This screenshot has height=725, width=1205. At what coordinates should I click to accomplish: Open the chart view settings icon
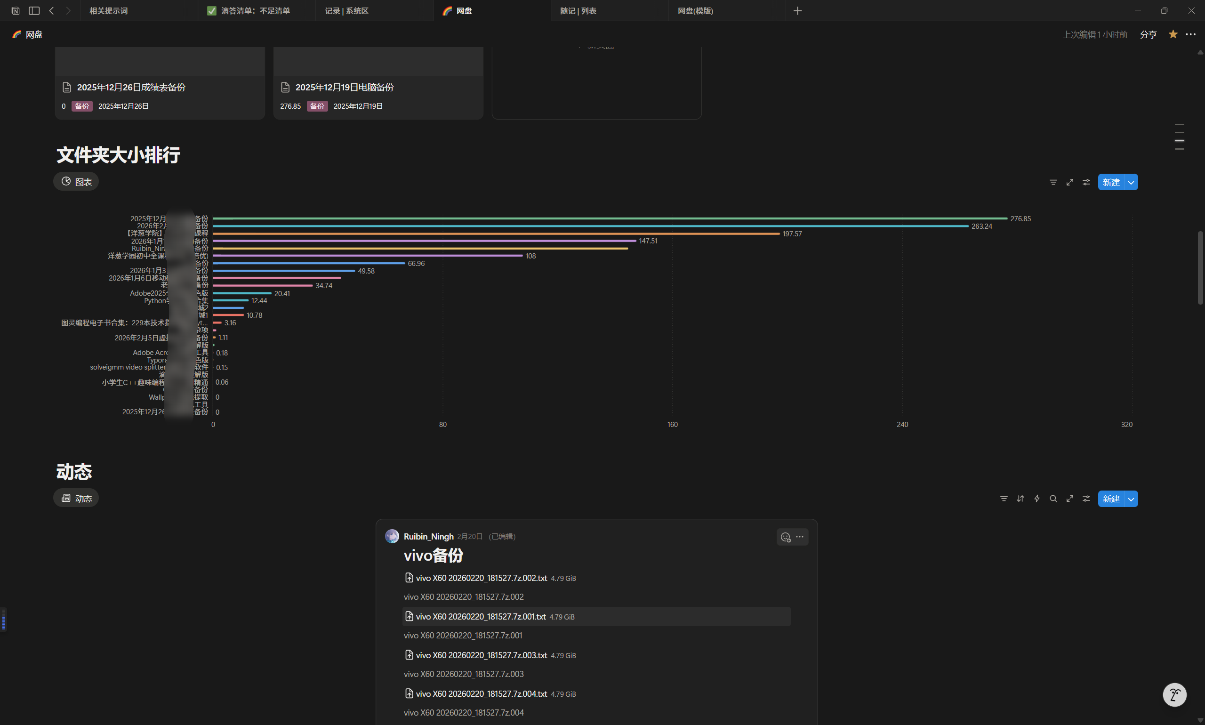coord(1086,182)
